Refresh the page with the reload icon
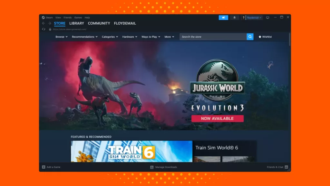The image size is (330, 186). pos(43,29)
